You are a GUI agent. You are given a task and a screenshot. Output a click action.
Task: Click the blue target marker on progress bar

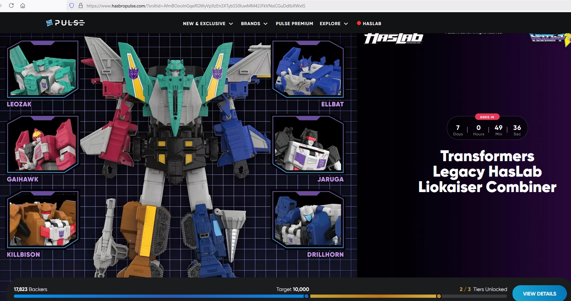[x=306, y=296]
